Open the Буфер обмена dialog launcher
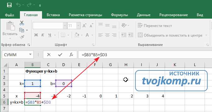Image resolution: width=212 pixels, height=112 pixels. [29, 45]
